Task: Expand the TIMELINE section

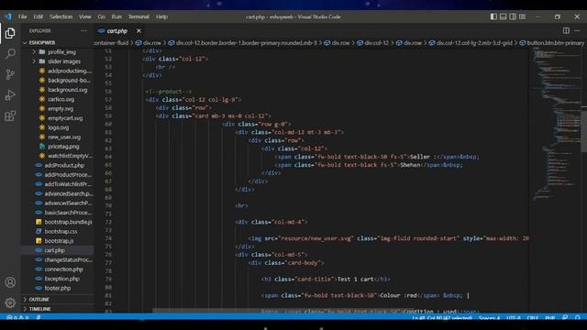Action: [x=39, y=309]
